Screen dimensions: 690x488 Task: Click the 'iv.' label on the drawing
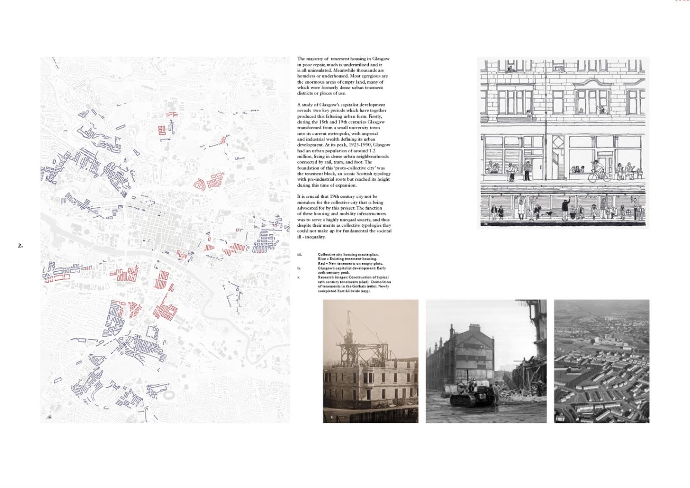(x=485, y=224)
